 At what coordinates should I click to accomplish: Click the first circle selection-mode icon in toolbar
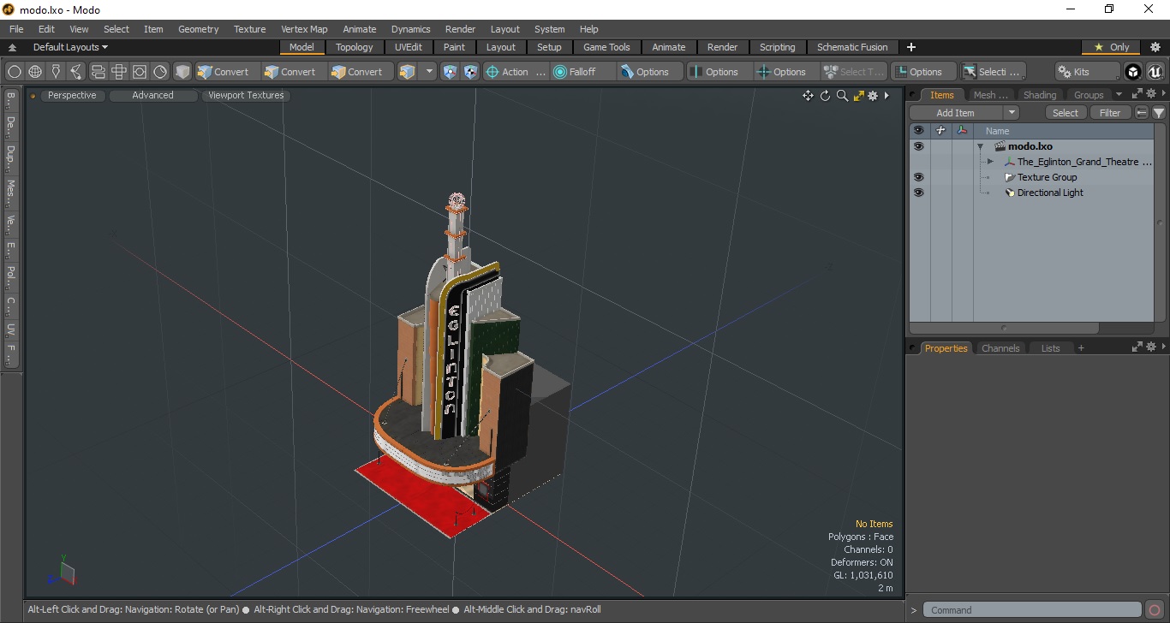click(14, 72)
